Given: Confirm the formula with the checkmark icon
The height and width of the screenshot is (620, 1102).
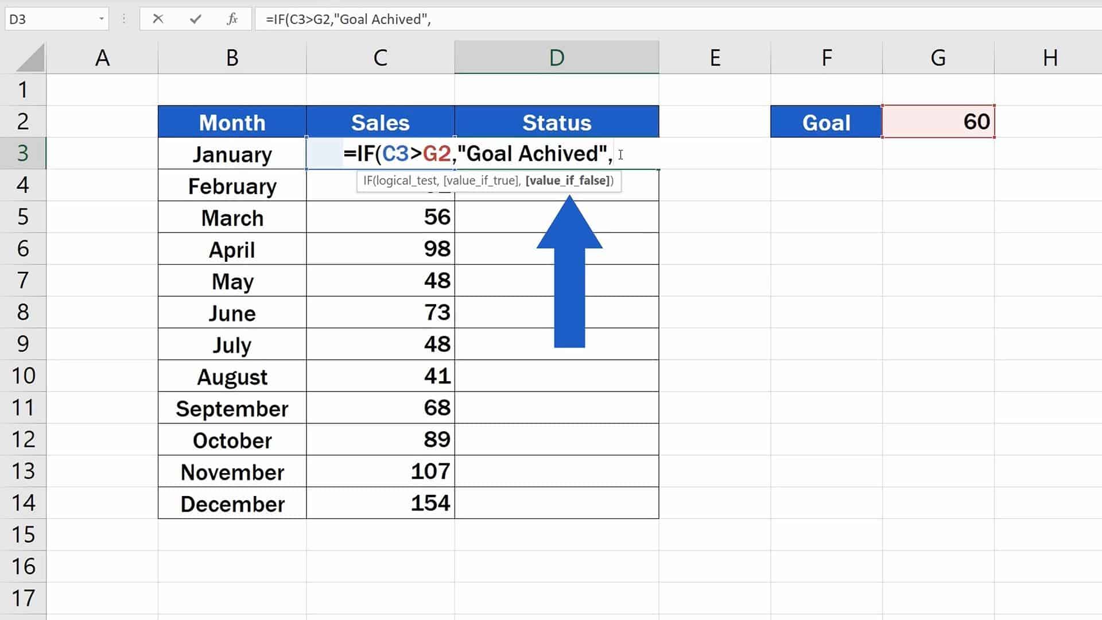Looking at the screenshot, I should (195, 19).
